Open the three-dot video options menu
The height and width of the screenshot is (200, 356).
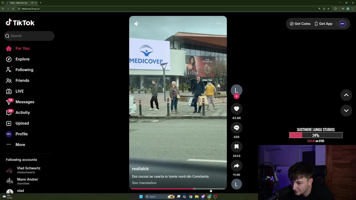point(219,24)
